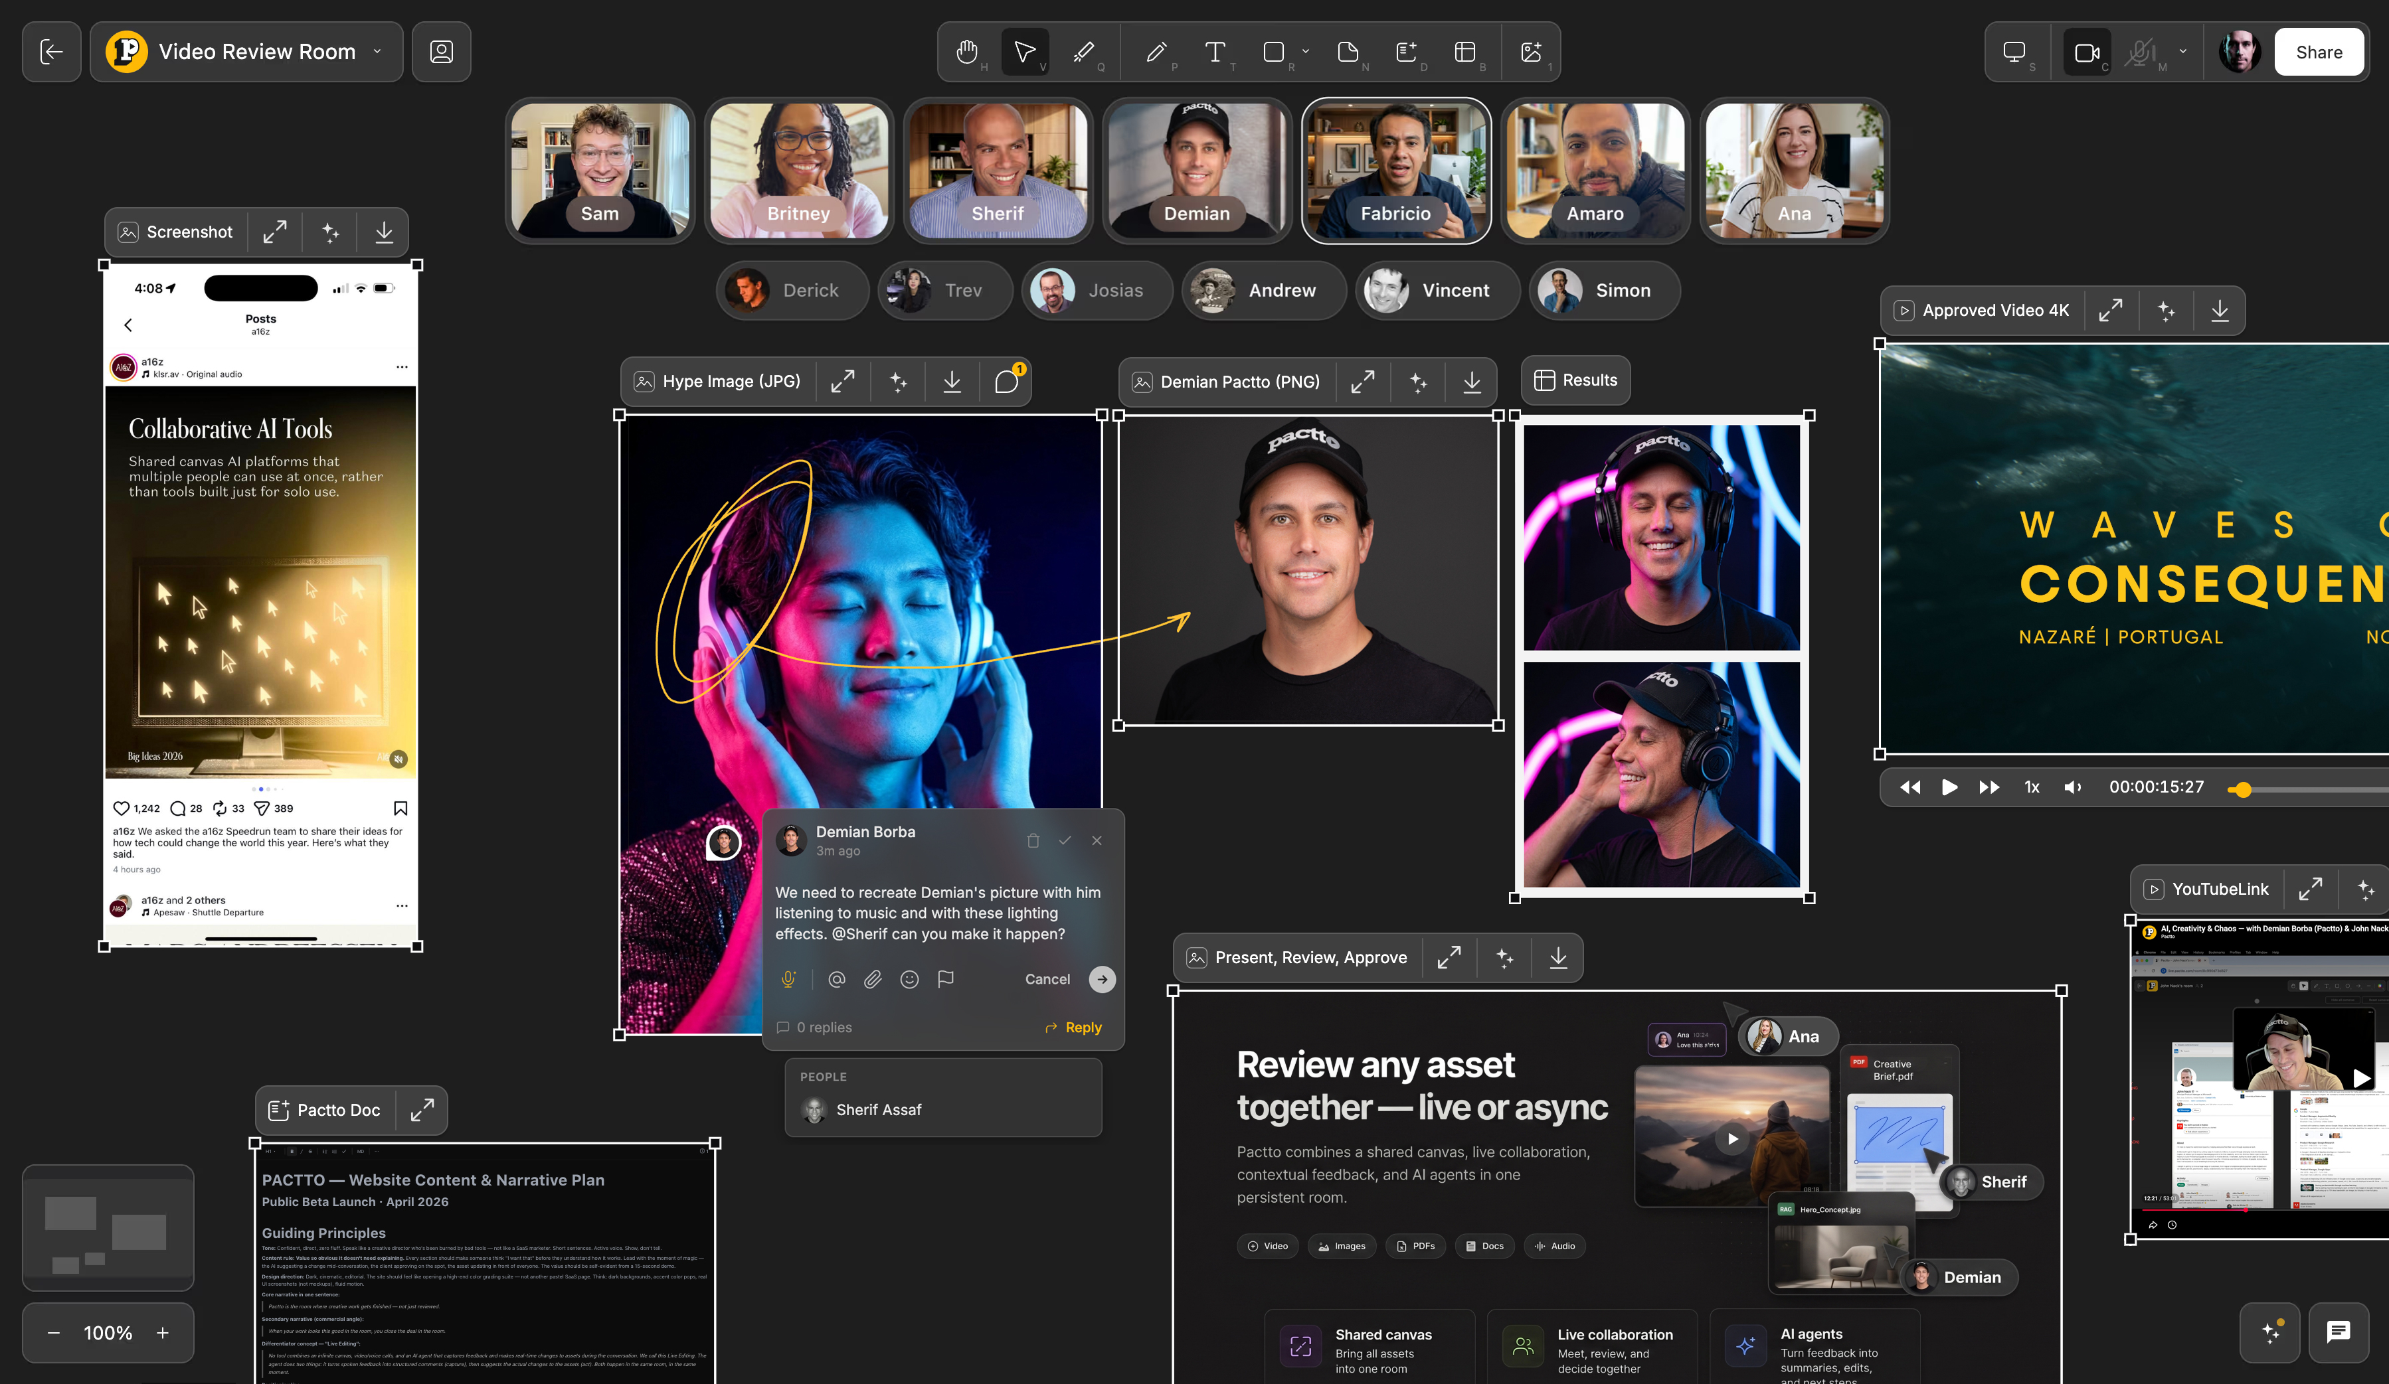Image resolution: width=2389 pixels, height=1384 pixels.
Task: Close the comment popup
Action: coord(1097,840)
